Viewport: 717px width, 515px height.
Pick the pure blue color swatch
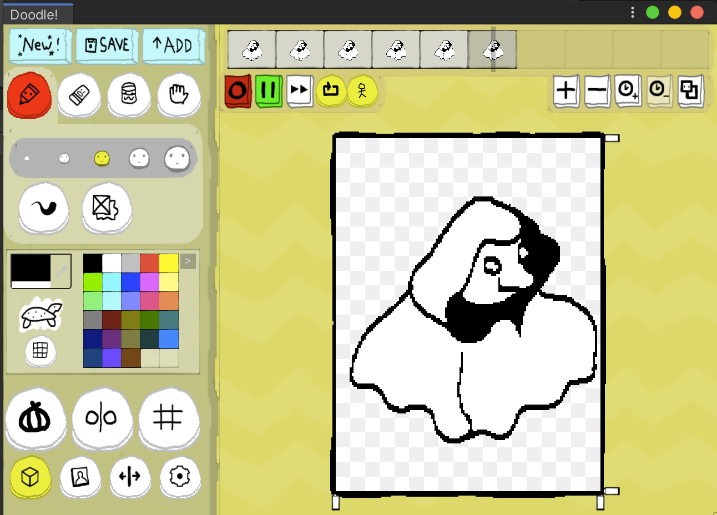point(130,282)
